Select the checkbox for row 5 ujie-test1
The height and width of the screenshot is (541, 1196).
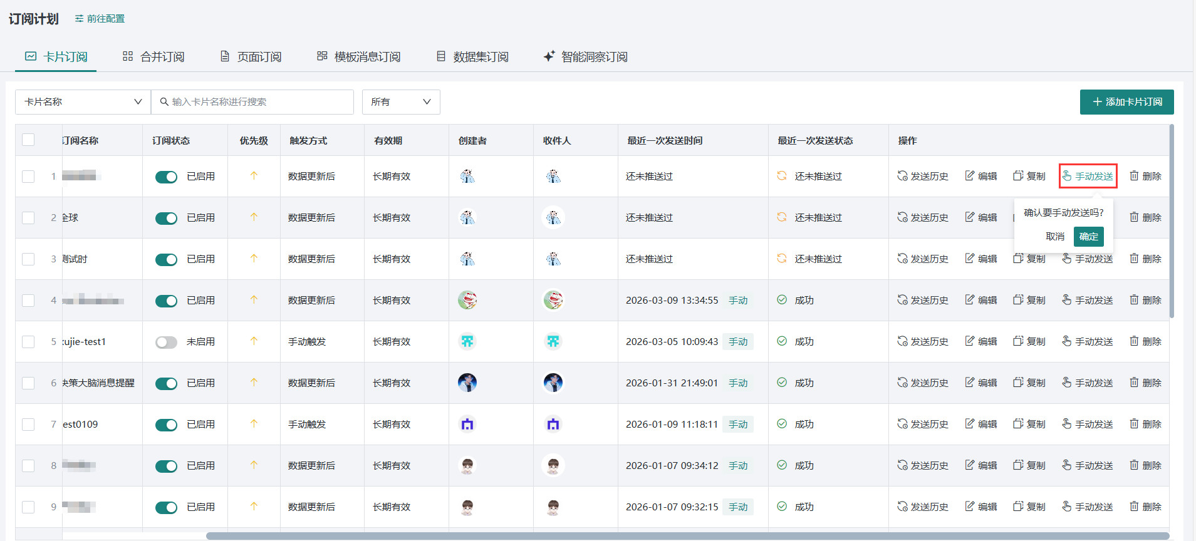click(28, 341)
